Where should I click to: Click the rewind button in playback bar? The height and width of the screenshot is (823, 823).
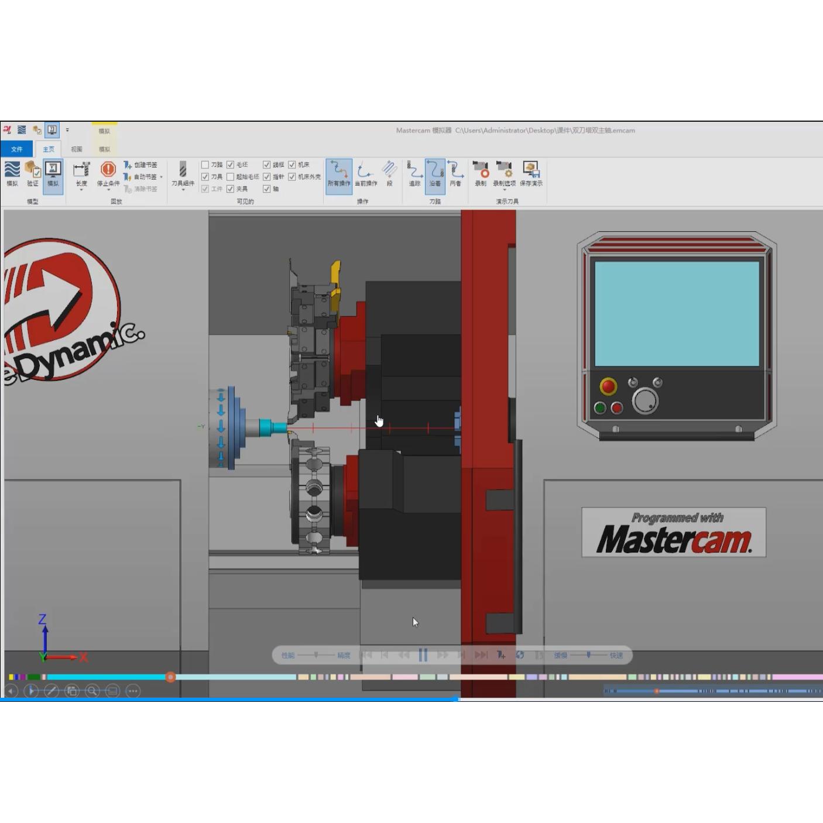click(404, 655)
